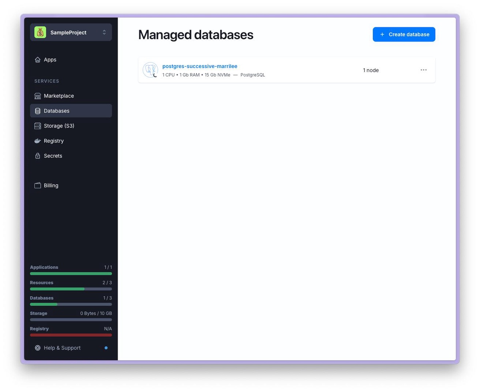
Task: Click the 1 node label in database row
Action: tap(370, 70)
